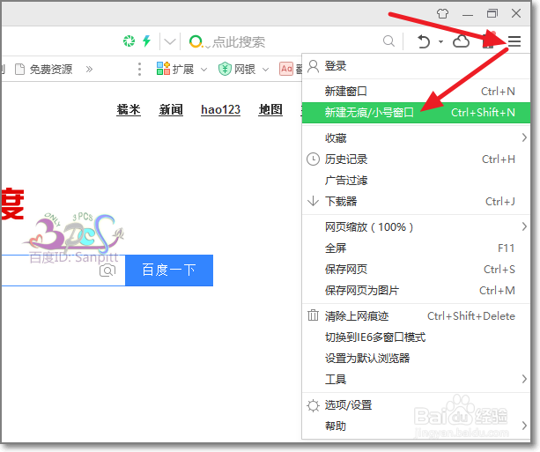Click the skin (shirt) icon in title bar
The width and height of the screenshot is (540, 452).
pyautogui.click(x=442, y=13)
